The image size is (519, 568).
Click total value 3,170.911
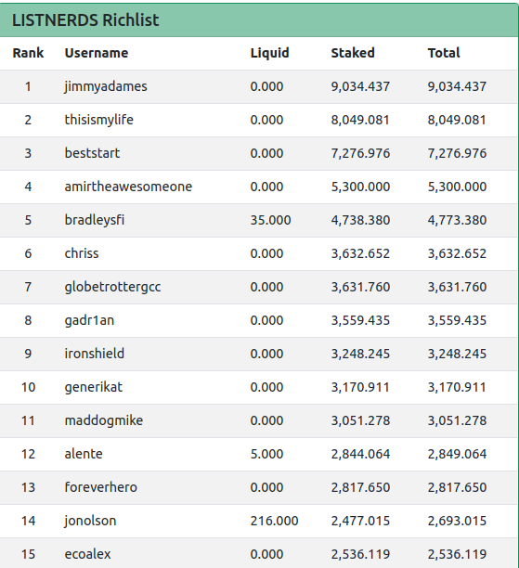pyautogui.click(x=457, y=387)
